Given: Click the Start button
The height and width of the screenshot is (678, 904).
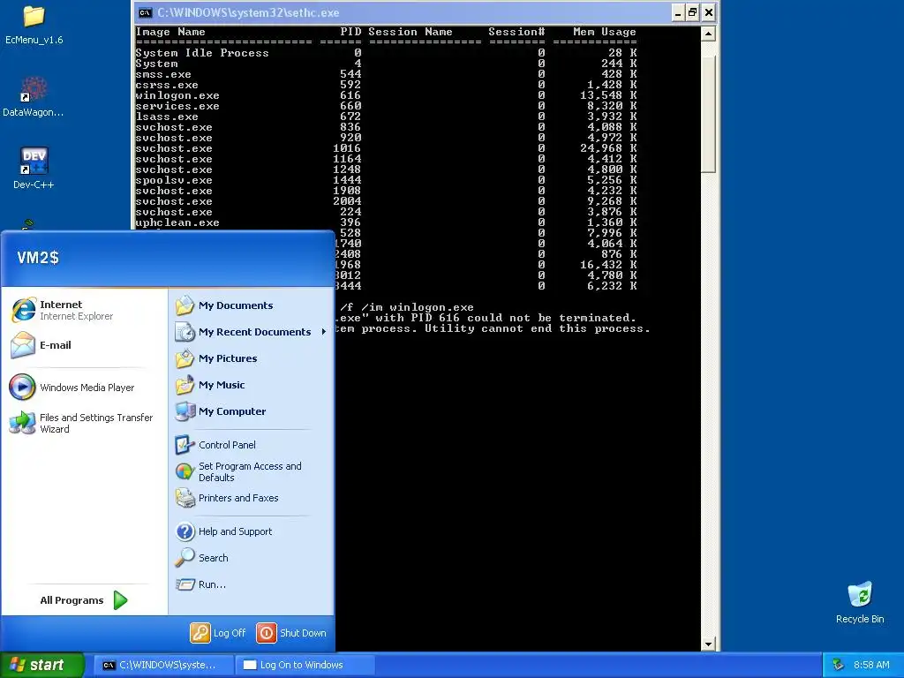Looking at the screenshot, I should [41, 665].
